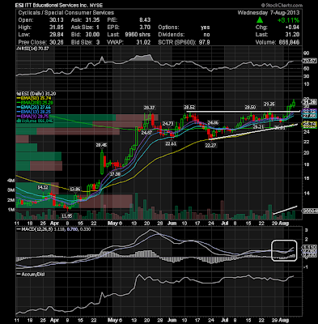Screen dimensions: 318x324
Task: Click the Wednesday 7-Aug-2013 date
Action: (269, 13)
